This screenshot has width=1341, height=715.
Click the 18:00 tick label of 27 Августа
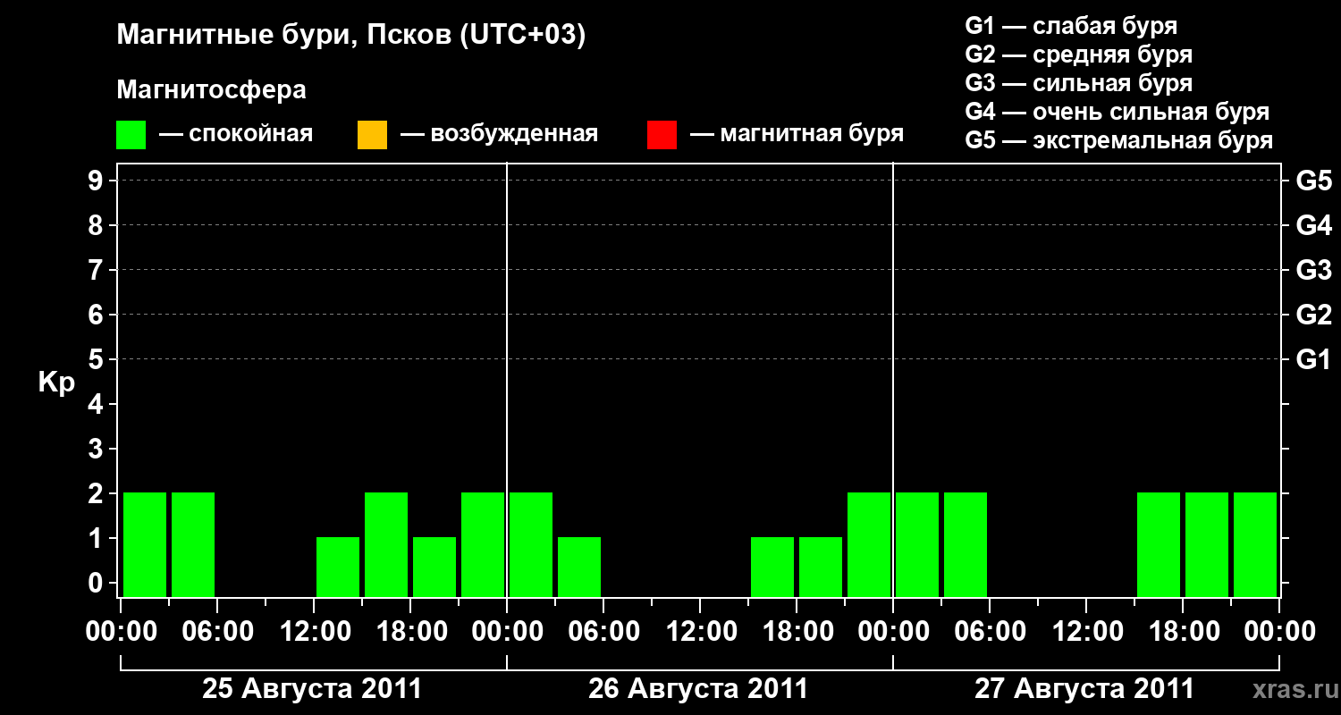pos(1183,632)
